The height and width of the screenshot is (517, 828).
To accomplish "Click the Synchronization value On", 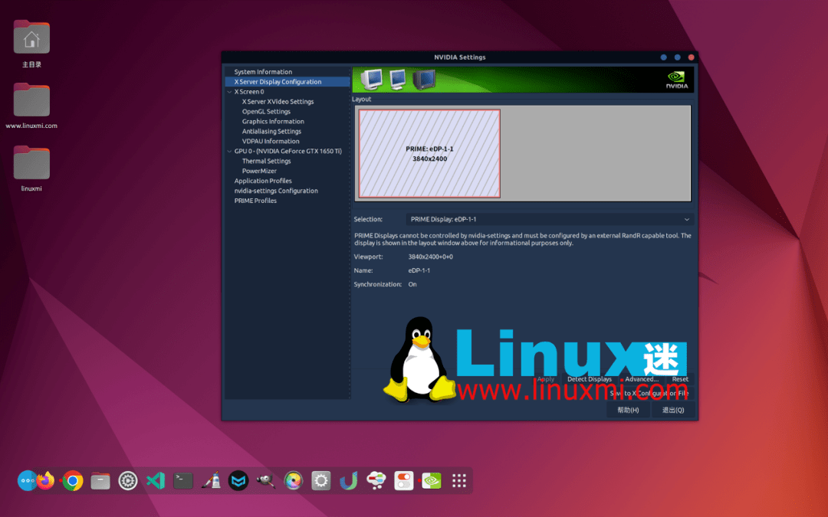I will (412, 284).
